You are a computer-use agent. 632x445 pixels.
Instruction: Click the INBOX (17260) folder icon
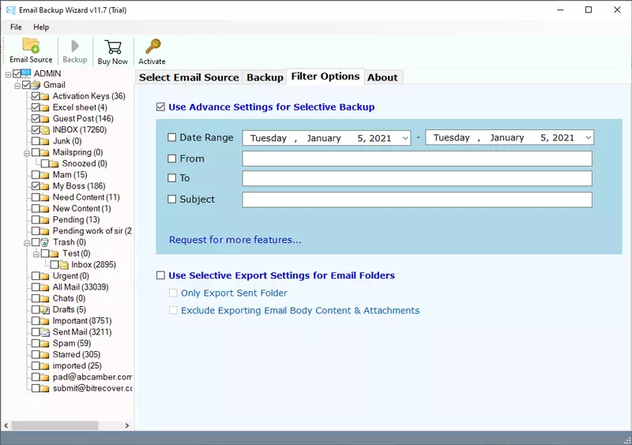(x=45, y=129)
